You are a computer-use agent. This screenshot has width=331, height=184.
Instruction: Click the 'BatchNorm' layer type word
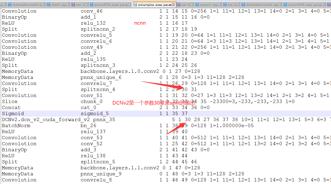(x=16, y=126)
